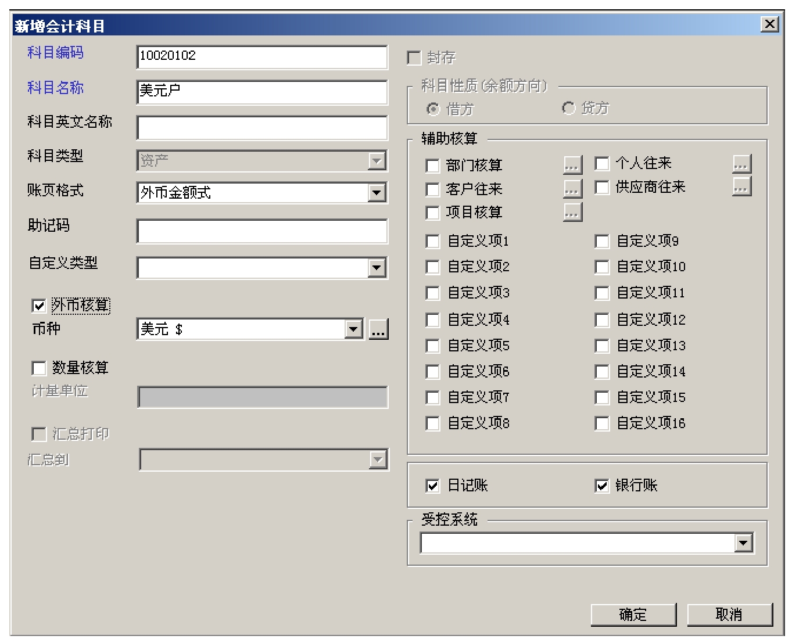This screenshot has width=792, height=643.
Task: Expand the 受控系统 dropdown list
Action: (743, 543)
